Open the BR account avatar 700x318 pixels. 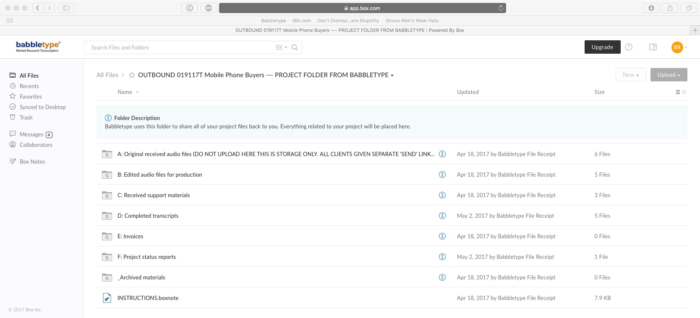(x=677, y=47)
